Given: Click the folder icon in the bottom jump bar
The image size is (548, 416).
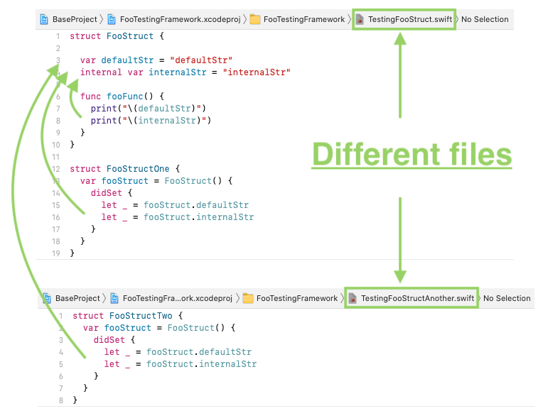Looking at the screenshot, I should click(x=248, y=298).
